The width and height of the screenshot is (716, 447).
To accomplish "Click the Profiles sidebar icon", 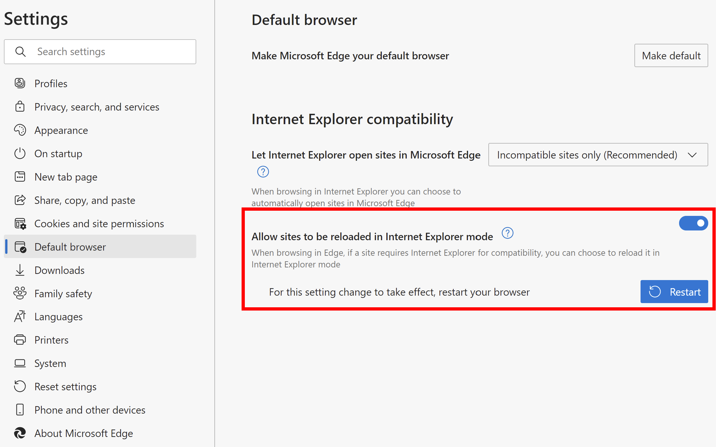I will coord(20,83).
